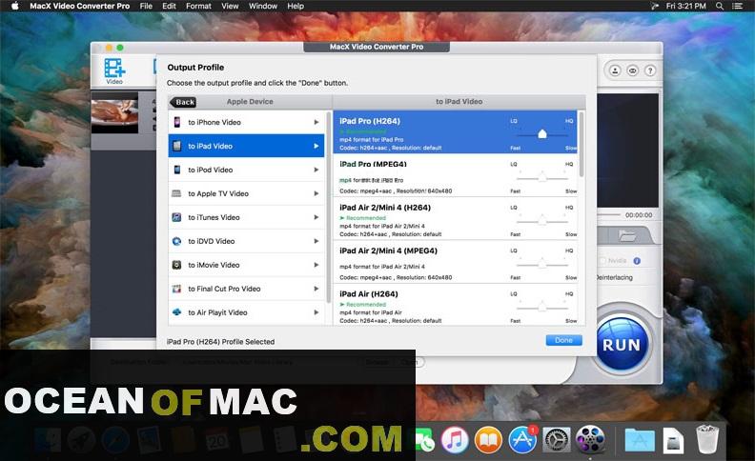Click the email envelope icon in main window
Image resolution: width=755 pixels, height=461 pixels.
(632, 70)
